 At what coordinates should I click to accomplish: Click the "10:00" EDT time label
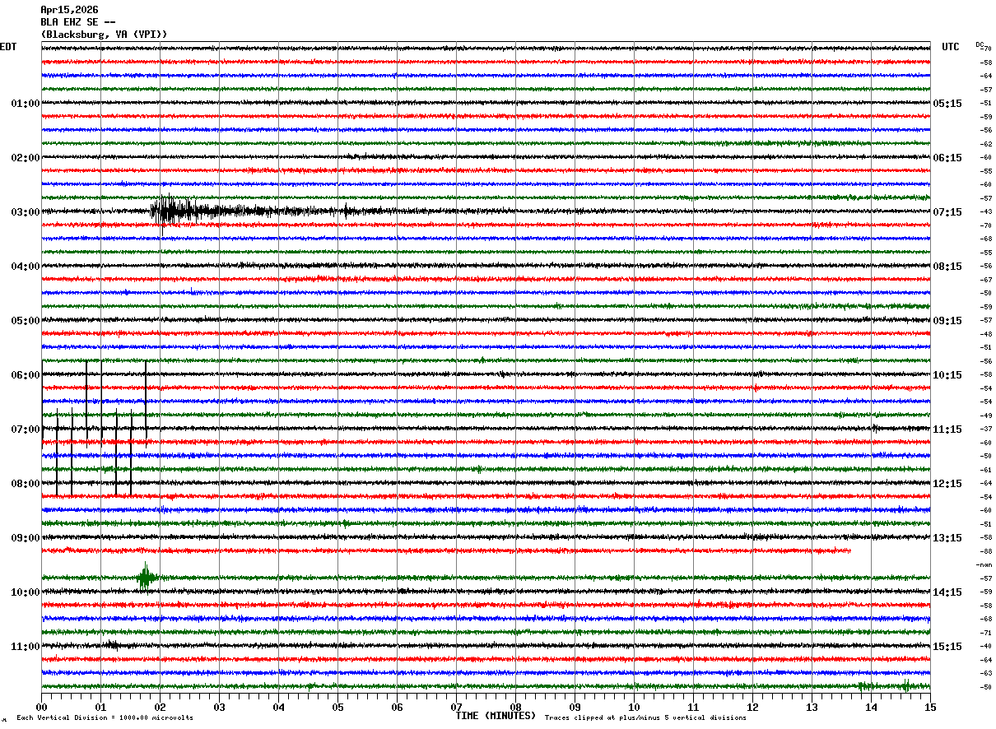click(26, 592)
